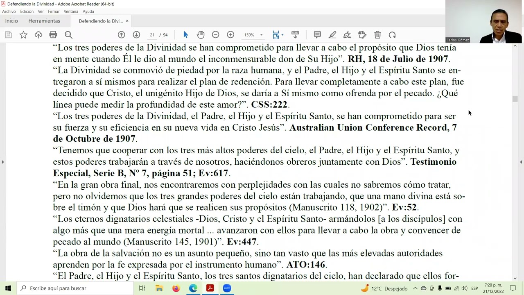Close the Defendiendo la Divi... tab
Screen dimensions: 524x295
[x=127, y=21]
